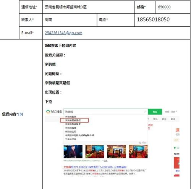Switch to the 音乐 search tab
Viewport: 191px width, 189px height.
155,119
